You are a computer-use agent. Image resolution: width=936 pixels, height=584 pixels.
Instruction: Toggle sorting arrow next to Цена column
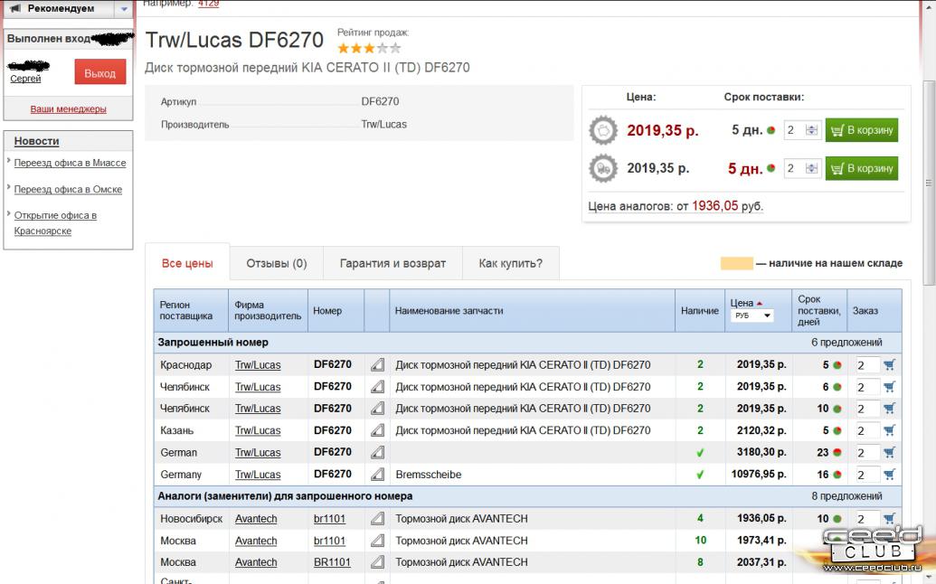pyautogui.click(x=760, y=303)
